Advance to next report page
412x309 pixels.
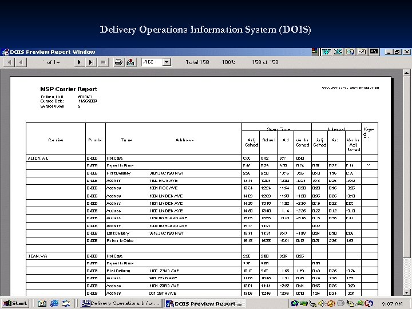click(79, 62)
